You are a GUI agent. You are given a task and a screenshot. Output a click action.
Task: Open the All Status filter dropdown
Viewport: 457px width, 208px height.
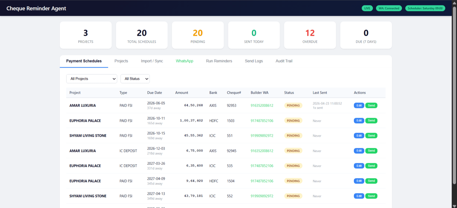click(x=135, y=79)
